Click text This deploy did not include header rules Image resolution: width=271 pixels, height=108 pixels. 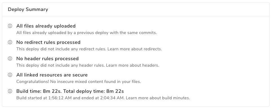(61, 65)
